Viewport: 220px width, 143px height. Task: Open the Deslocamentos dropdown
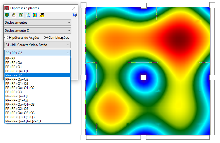[38, 23]
